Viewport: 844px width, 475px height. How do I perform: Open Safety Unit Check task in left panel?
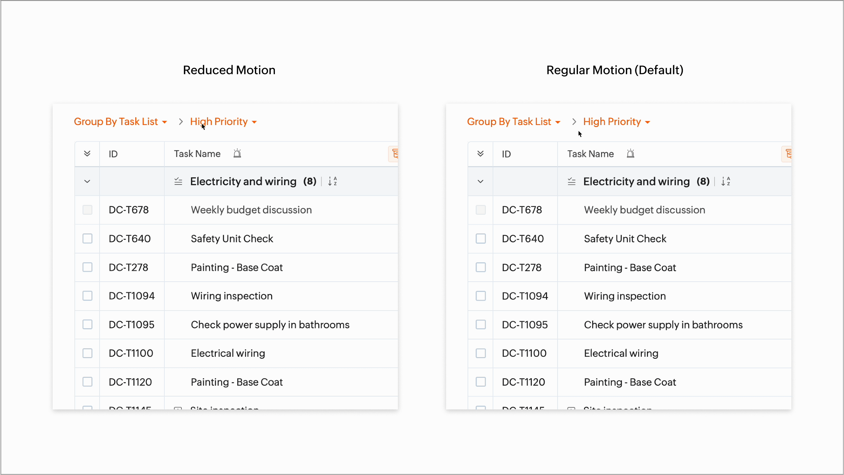(232, 239)
